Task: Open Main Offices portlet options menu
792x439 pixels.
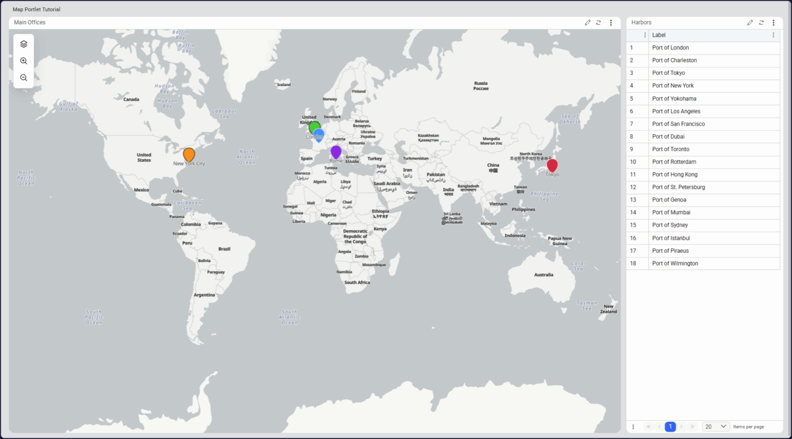Action: pyautogui.click(x=611, y=23)
